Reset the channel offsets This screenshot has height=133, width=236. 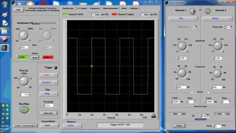35,58
